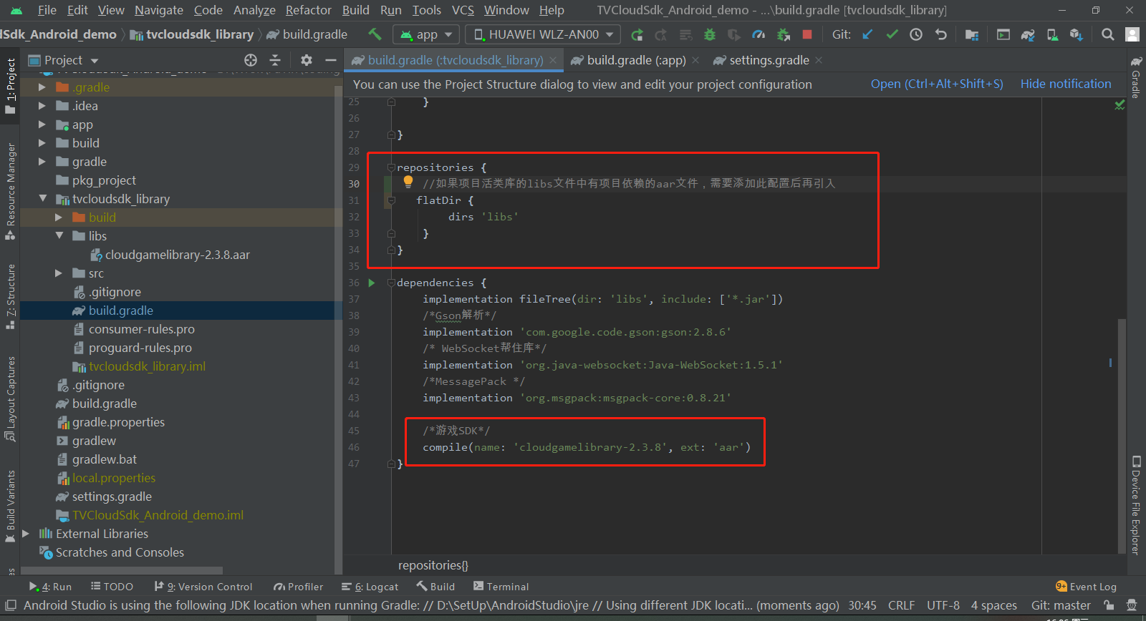This screenshot has height=621, width=1146.
Task: Select cloudgamelibrary-2.3.8.aar file
Action: point(177,255)
